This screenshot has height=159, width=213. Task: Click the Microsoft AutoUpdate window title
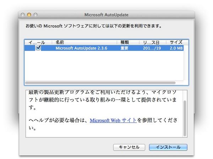[x=106, y=15]
